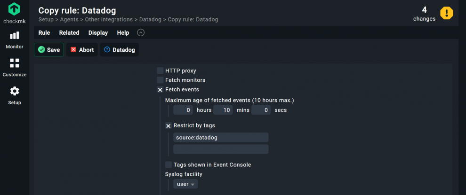Go back to Datadog rule list

[119, 50]
